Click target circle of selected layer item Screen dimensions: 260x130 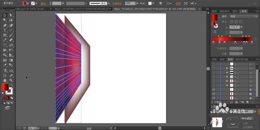coord(250,94)
